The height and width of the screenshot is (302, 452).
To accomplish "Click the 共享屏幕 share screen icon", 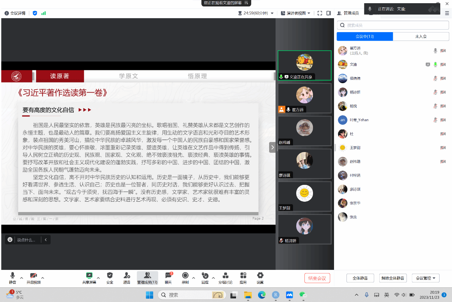I will pyautogui.click(x=89, y=276).
